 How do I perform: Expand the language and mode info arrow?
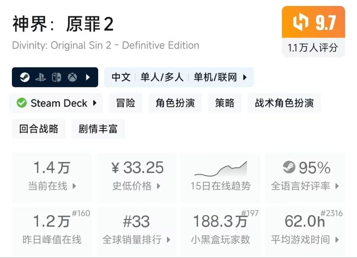[245, 77]
